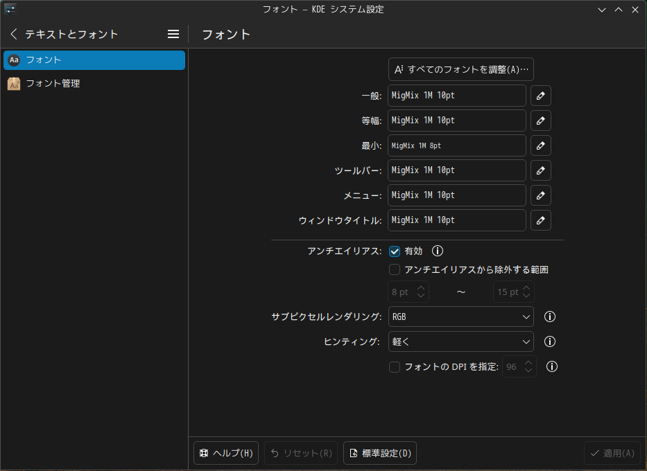Click the ヘルプ(H) button

(226, 453)
